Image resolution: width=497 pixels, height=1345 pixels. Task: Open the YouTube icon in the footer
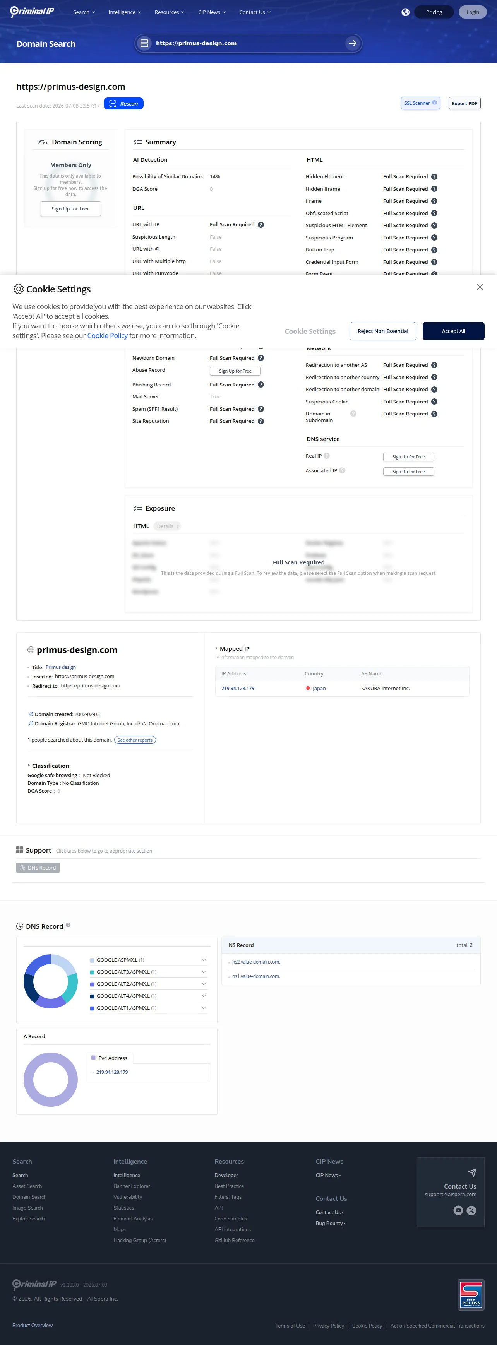[x=458, y=1210]
